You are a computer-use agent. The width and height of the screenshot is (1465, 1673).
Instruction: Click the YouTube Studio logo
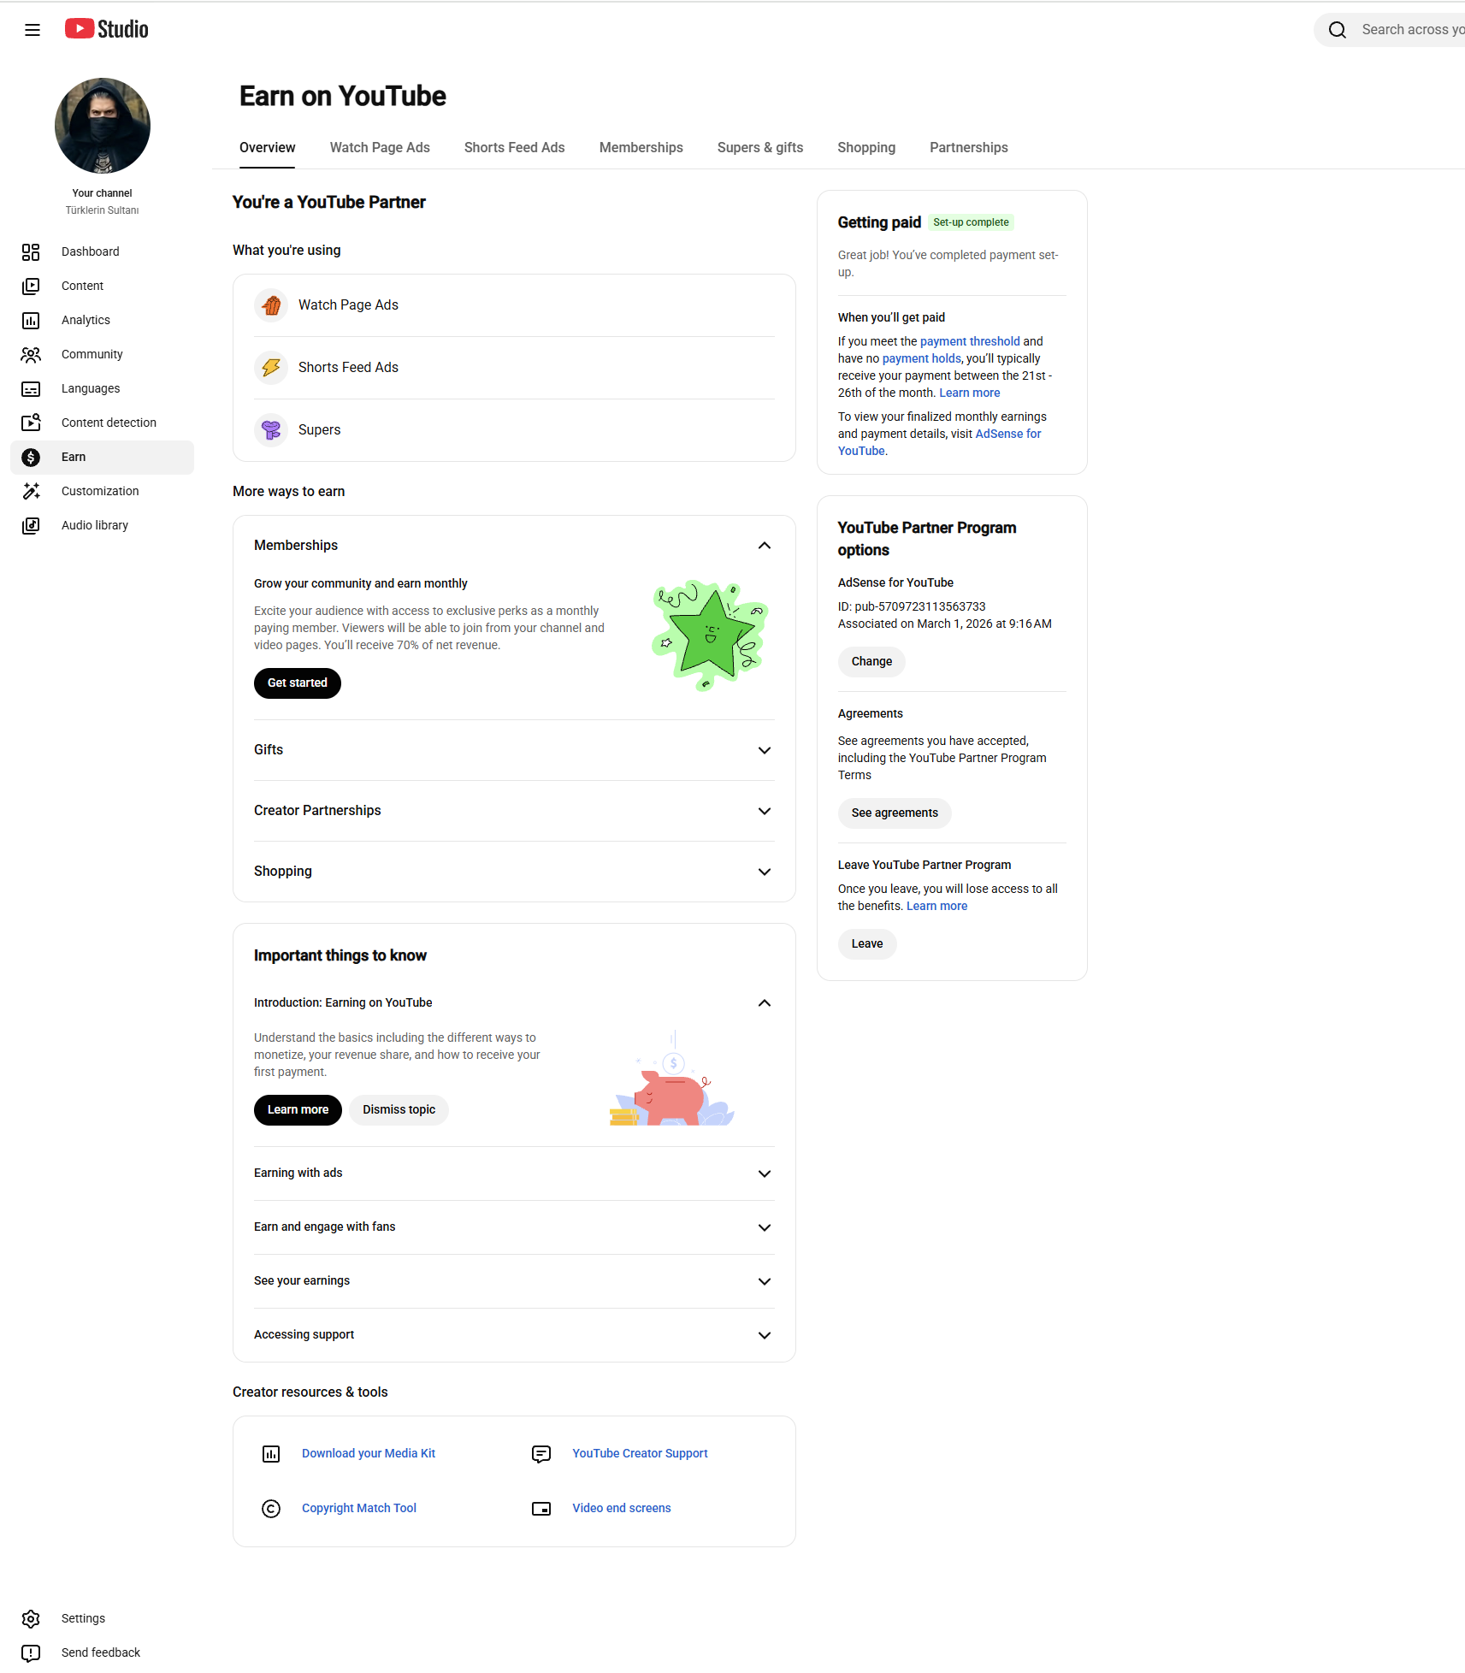[107, 29]
